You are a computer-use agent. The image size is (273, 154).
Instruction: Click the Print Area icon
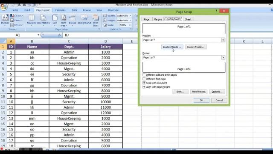pos(64,20)
